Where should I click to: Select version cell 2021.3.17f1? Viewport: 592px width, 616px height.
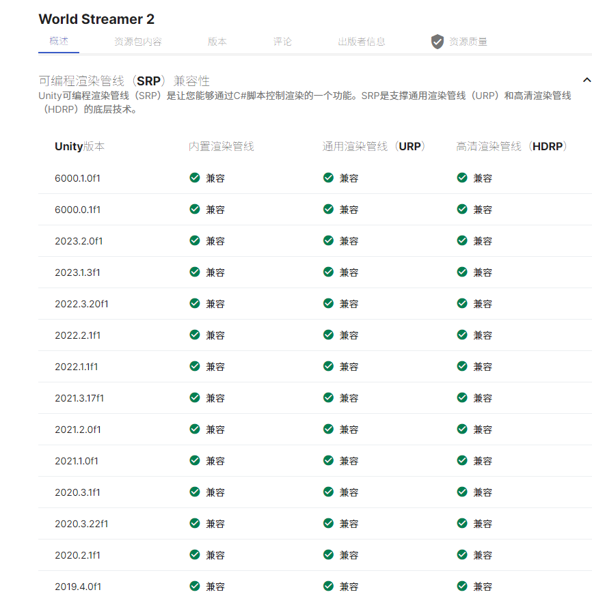click(79, 398)
